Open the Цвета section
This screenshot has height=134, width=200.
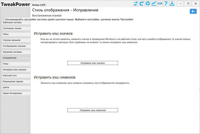[16, 87]
